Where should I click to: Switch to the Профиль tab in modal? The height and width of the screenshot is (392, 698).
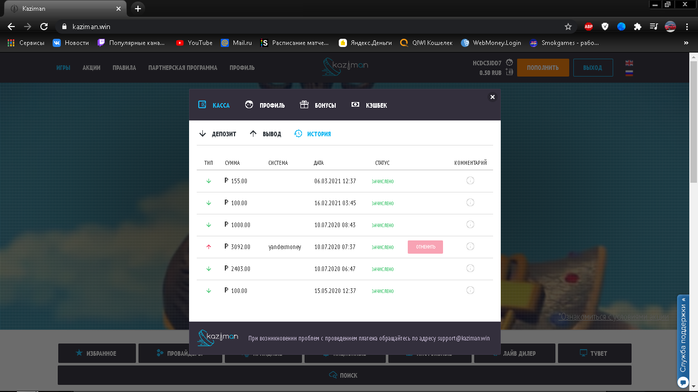pos(265,105)
